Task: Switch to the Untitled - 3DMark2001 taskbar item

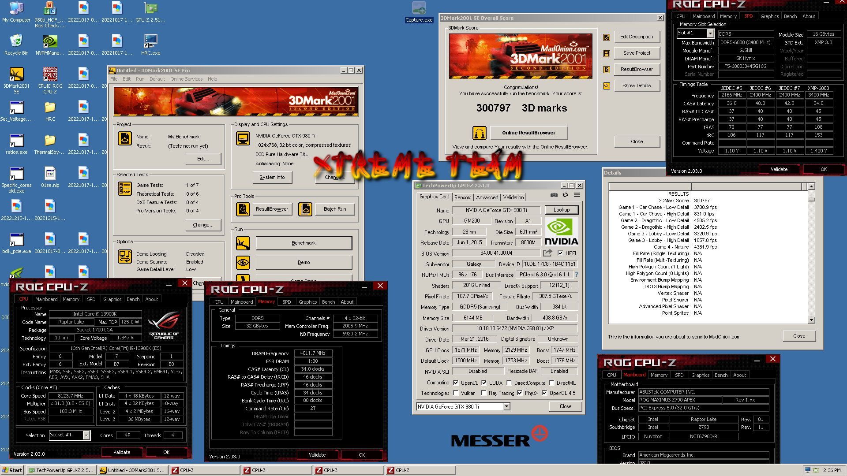Action: coord(133,470)
